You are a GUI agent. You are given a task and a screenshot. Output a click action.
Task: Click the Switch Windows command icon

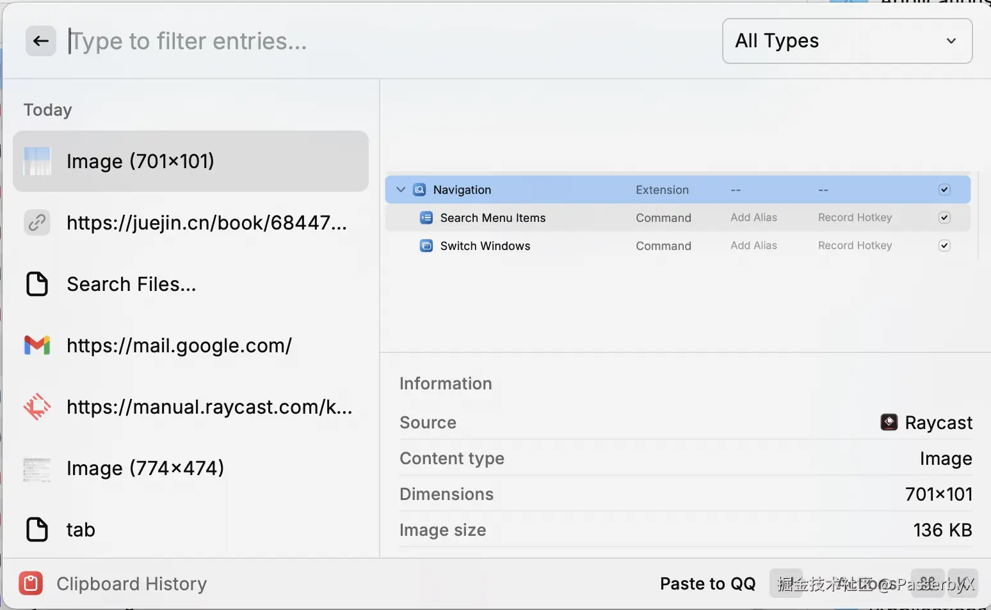[426, 246]
